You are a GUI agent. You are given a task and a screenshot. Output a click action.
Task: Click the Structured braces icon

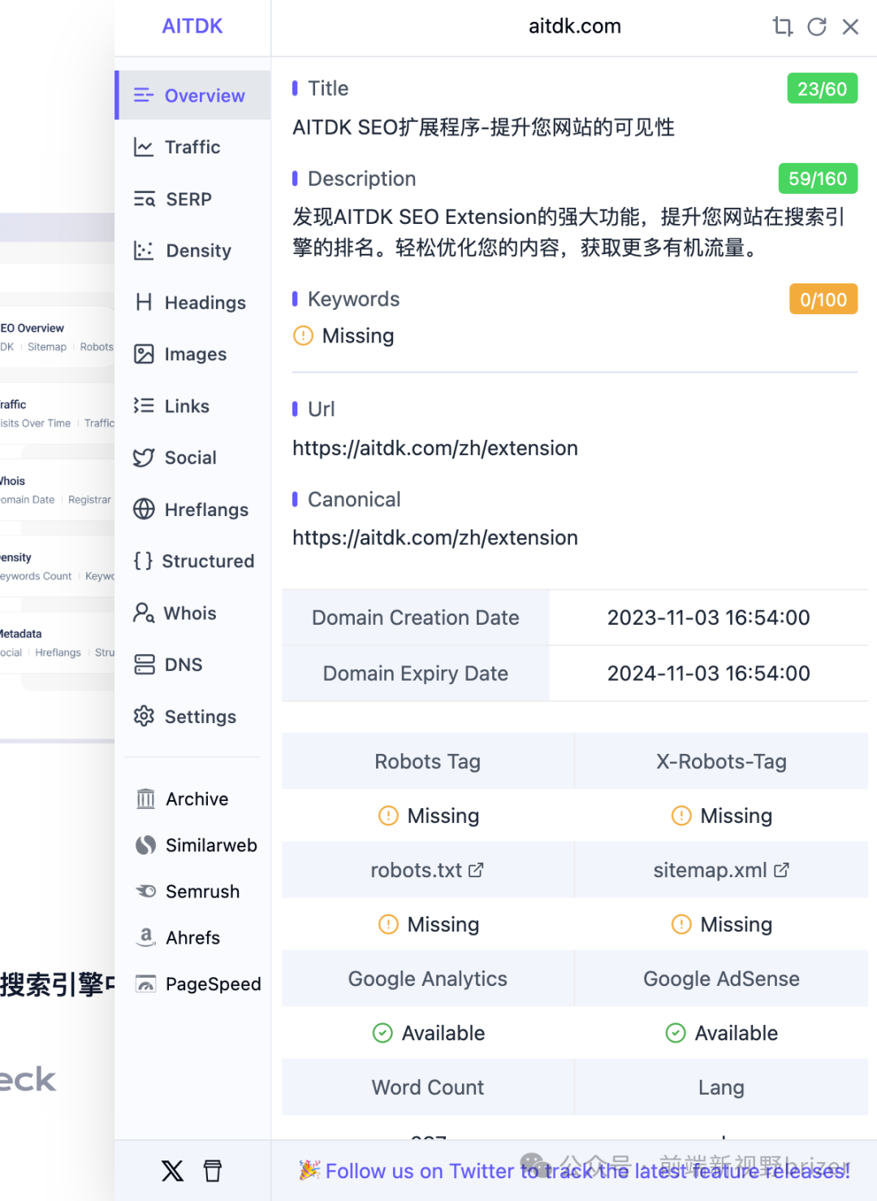(143, 561)
